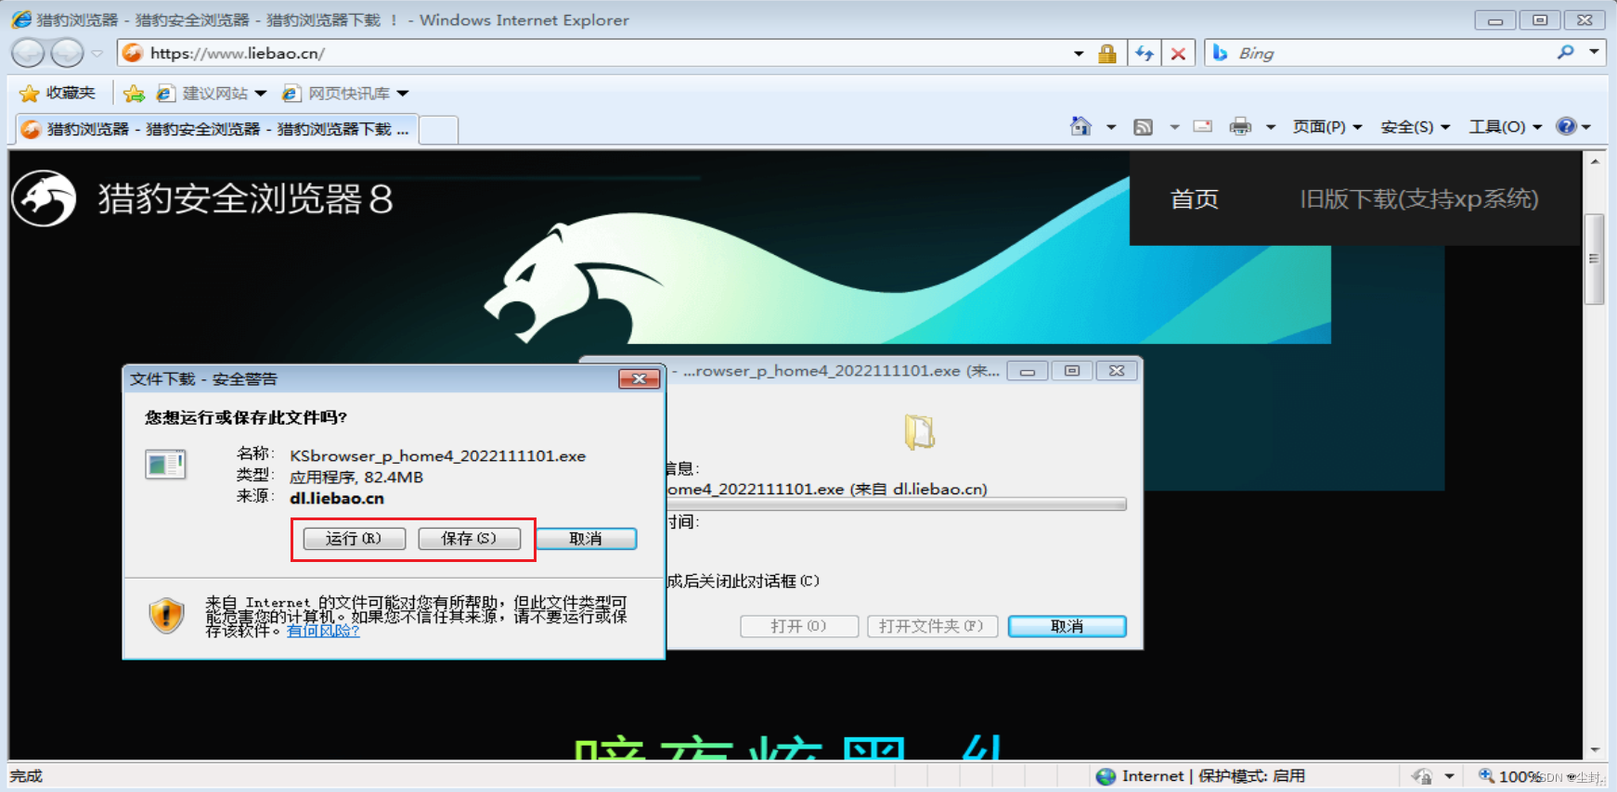Expand the Home button dropdown arrow
This screenshot has height=792, width=1617.
point(1111,127)
